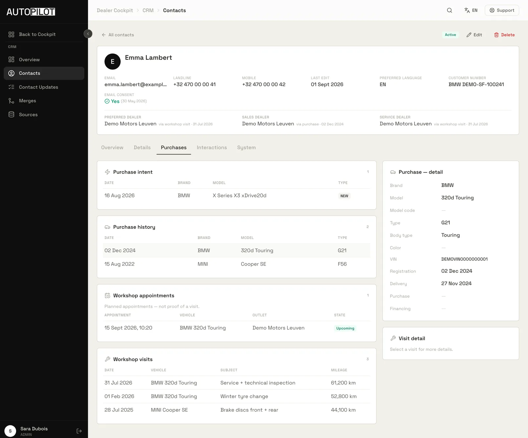Click the CRM breadcrumb

pyautogui.click(x=148, y=10)
